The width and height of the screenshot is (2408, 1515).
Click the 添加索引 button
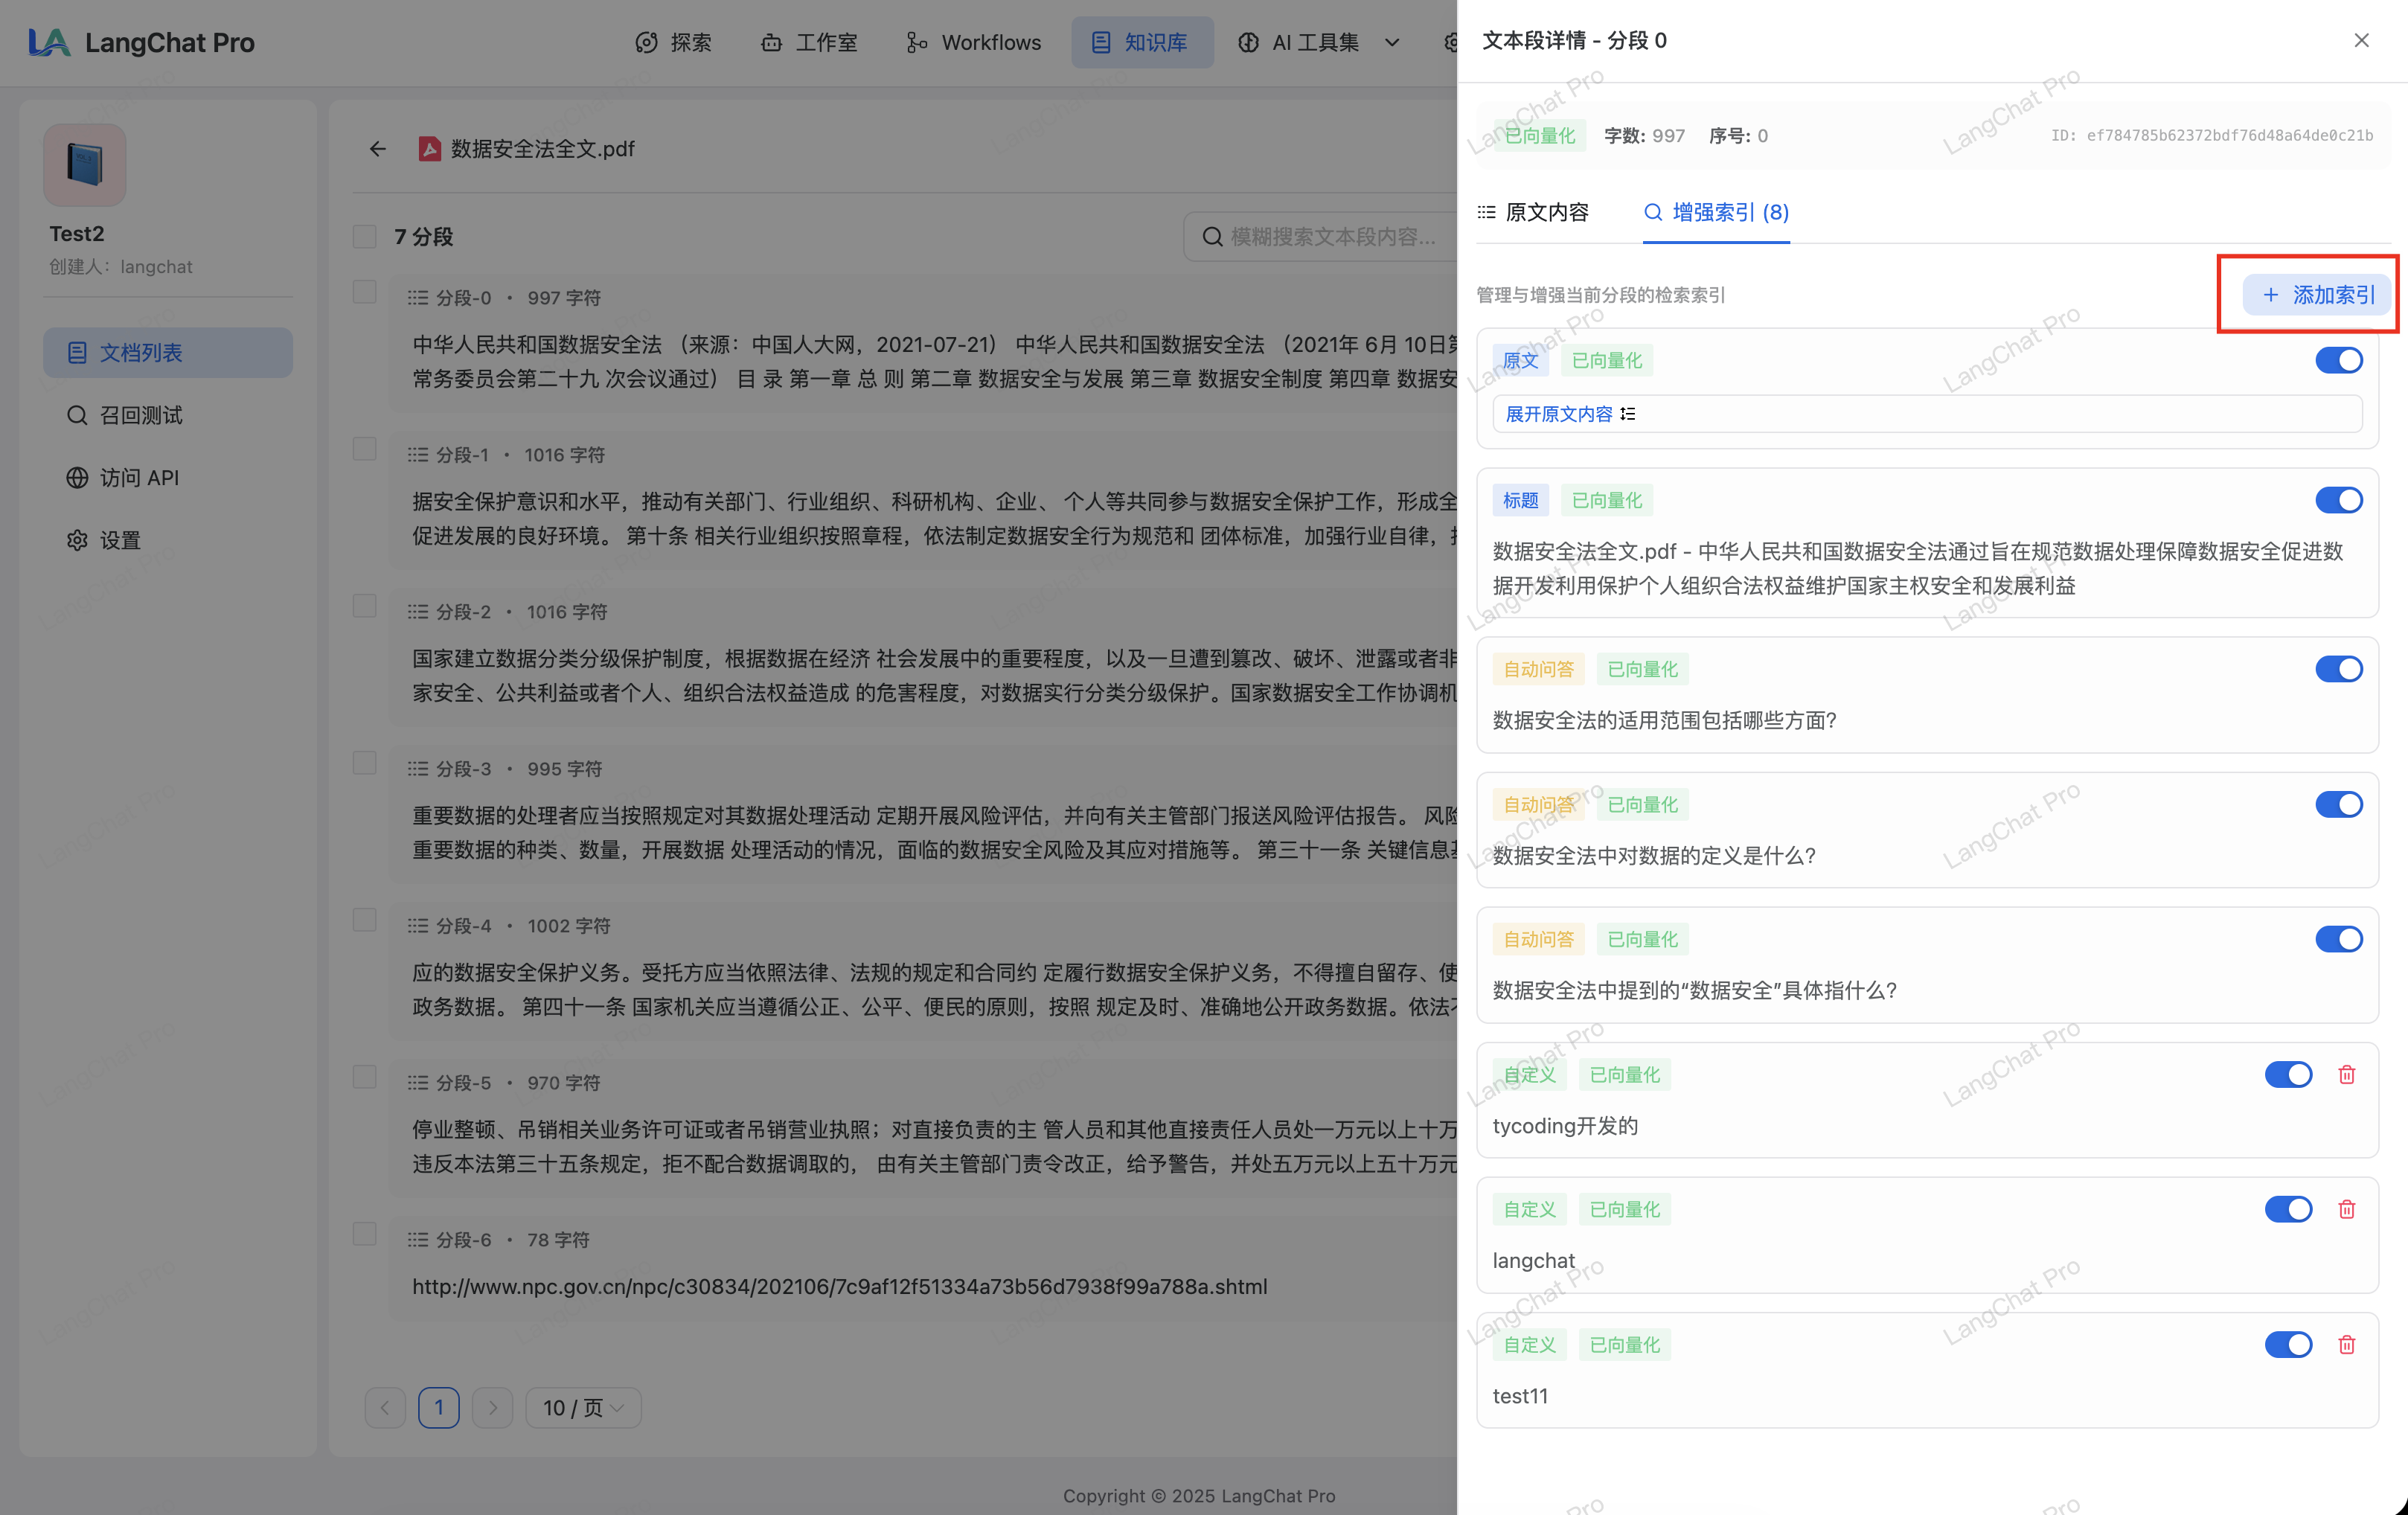pos(2317,295)
